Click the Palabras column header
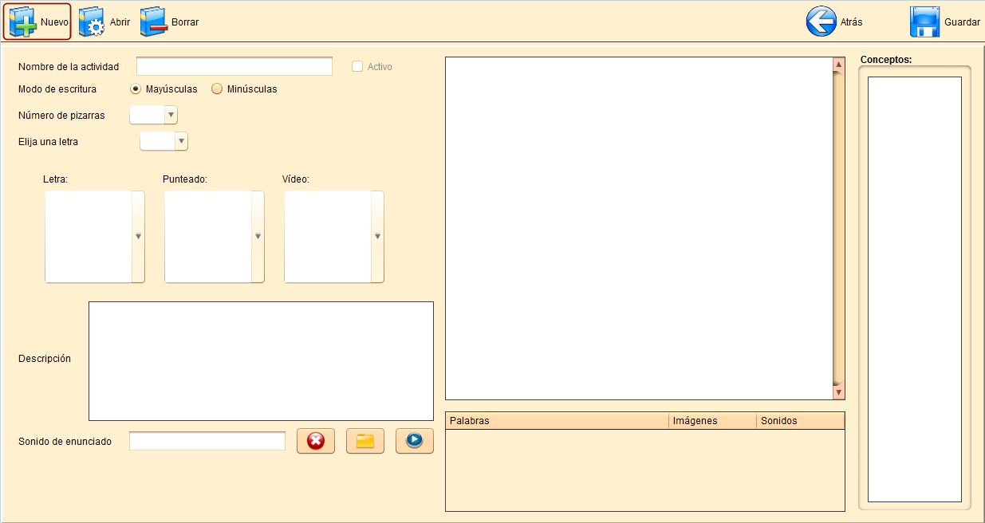985x523 pixels. [x=557, y=421]
